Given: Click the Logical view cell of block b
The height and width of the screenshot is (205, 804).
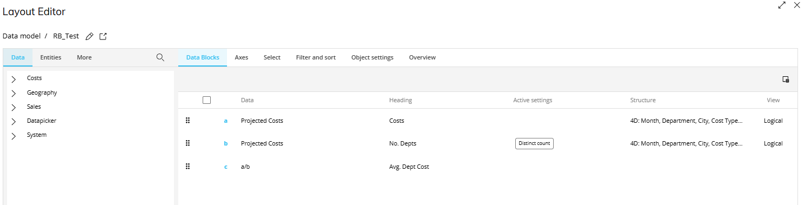Looking at the screenshot, I should [x=773, y=143].
